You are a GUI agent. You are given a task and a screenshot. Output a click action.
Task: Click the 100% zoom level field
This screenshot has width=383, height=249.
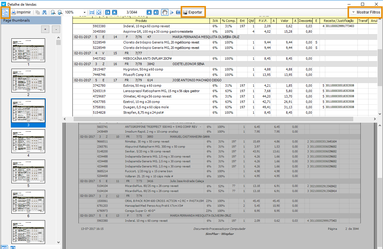pos(73,12)
